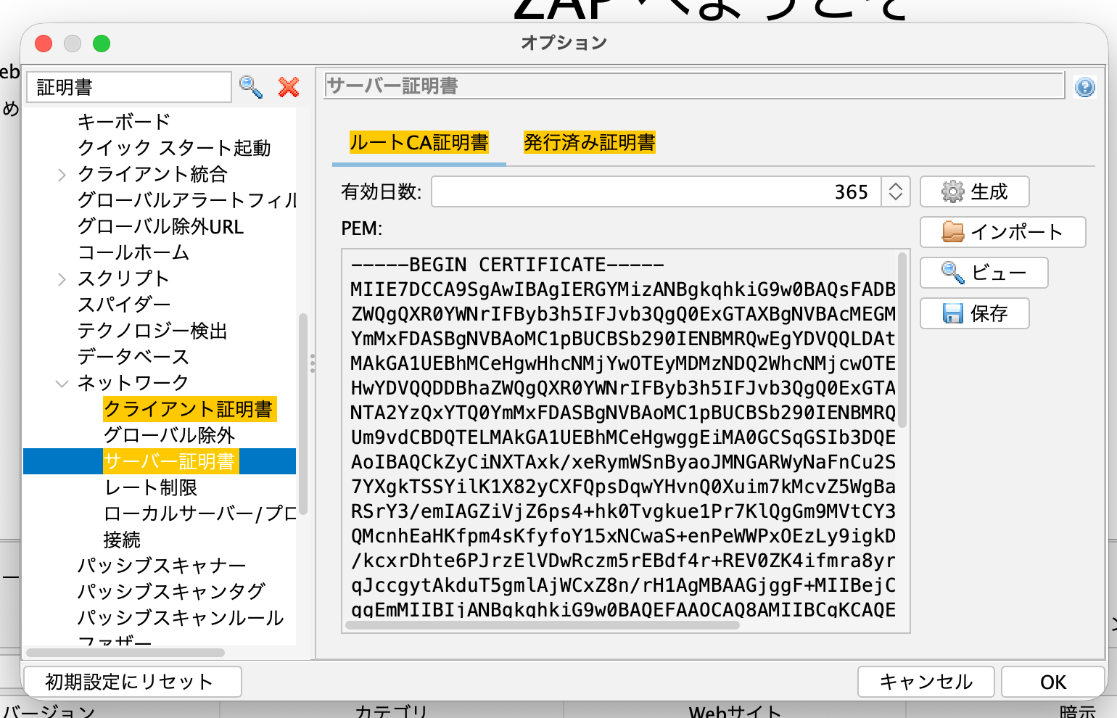Viewport: 1117px width, 718px height.
Task: Confirm options with the OK button
Action: [1053, 682]
